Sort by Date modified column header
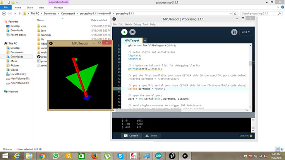This screenshot has height=160, width=285. 99,20
